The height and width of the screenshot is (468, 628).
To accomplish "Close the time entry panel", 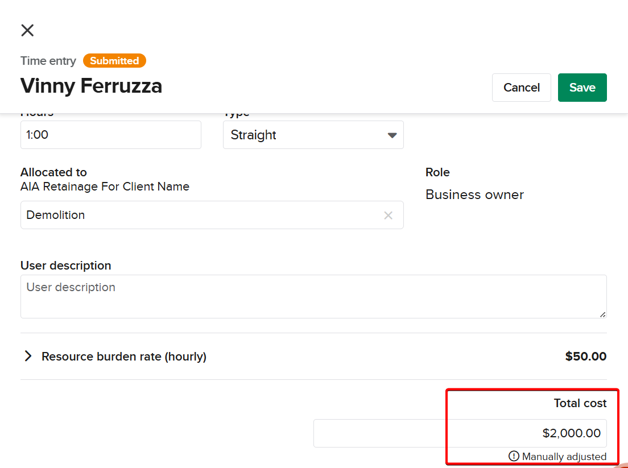I will pos(27,31).
